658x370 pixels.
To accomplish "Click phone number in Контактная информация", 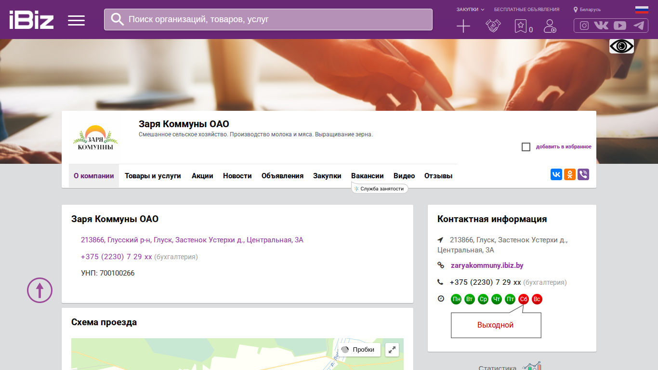I will coord(486,282).
